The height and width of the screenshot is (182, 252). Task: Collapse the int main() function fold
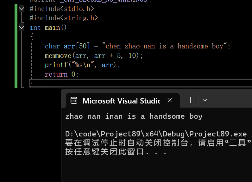(x=22, y=28)
